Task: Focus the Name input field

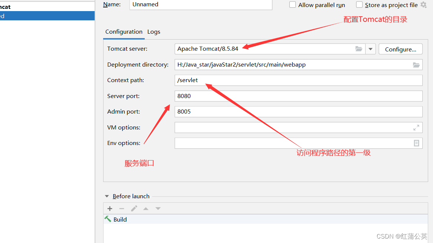Action: pyautogui.click(x=201, y=4)
